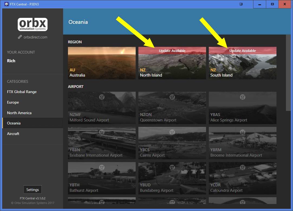Choose the YCDR Caloundra Airport tile
The height and width of the screenshot is (211, 293).
(x=243, y=178)
